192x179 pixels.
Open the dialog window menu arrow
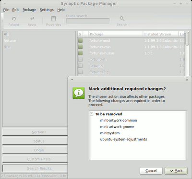72,80
